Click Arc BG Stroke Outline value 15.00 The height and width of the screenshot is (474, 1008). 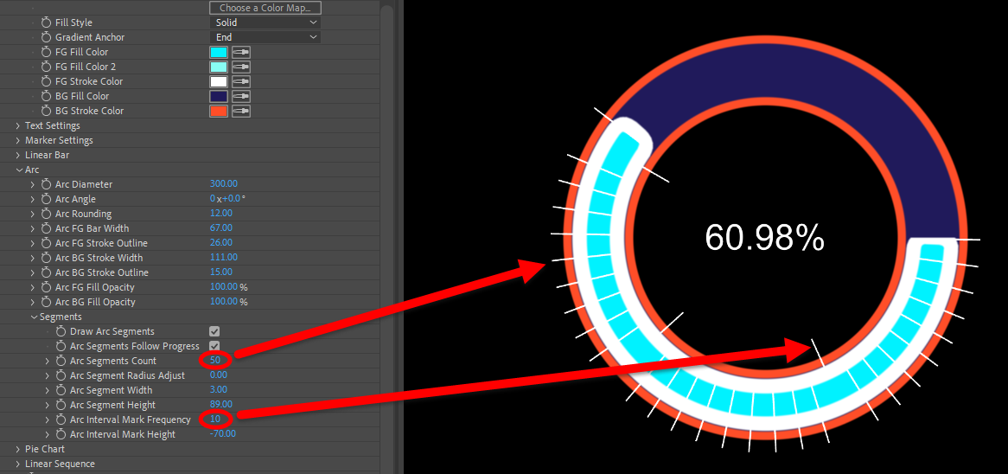click(x=221, y=272)
